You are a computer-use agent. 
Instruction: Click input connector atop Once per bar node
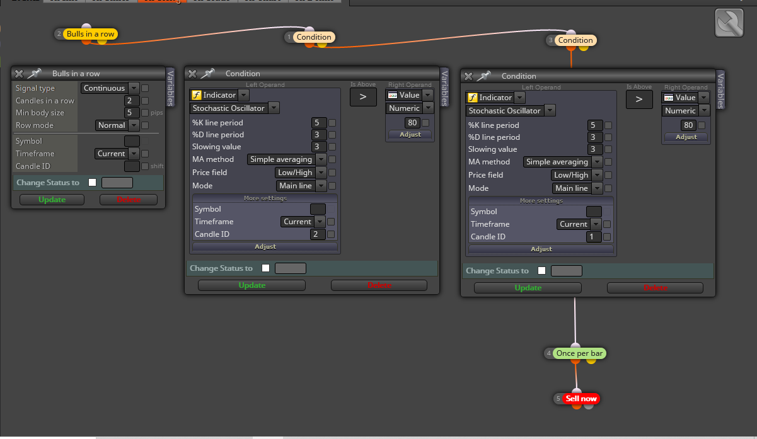click(x=575, y=346)
